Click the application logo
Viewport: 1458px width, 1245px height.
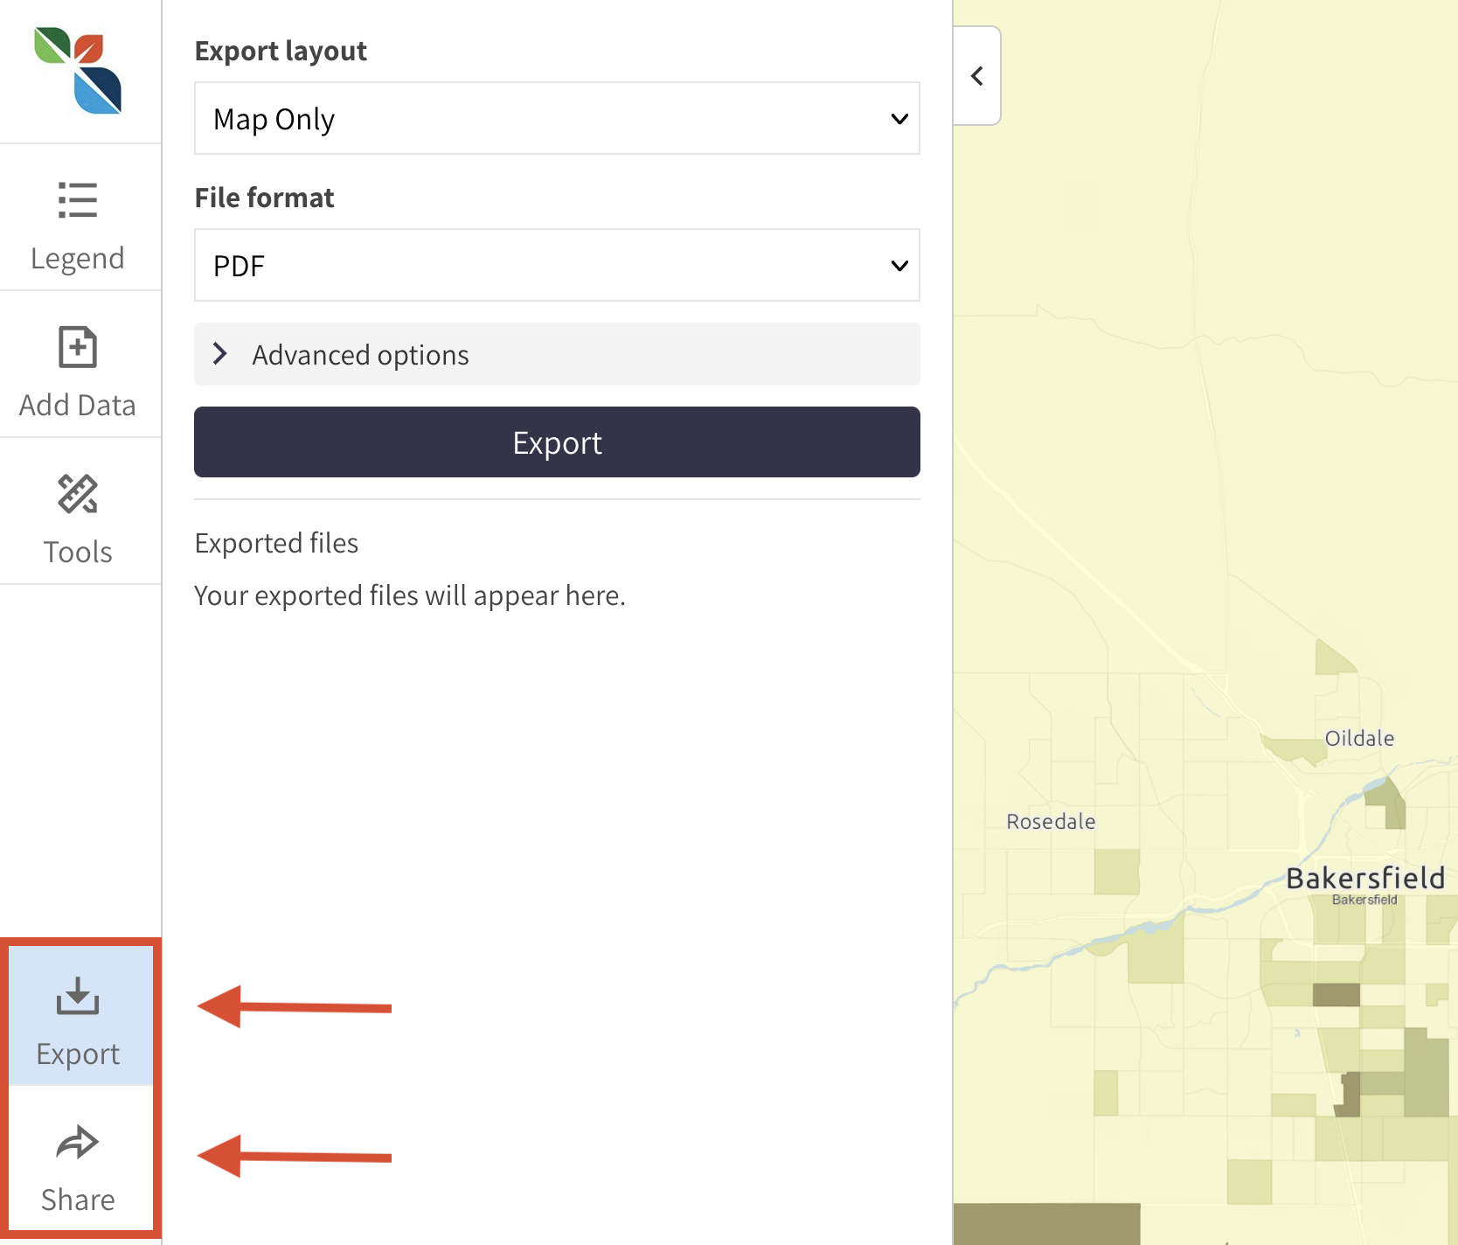75,70
